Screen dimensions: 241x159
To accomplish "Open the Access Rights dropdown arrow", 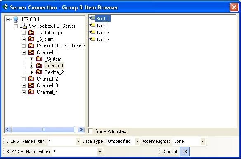I will 203,141.
